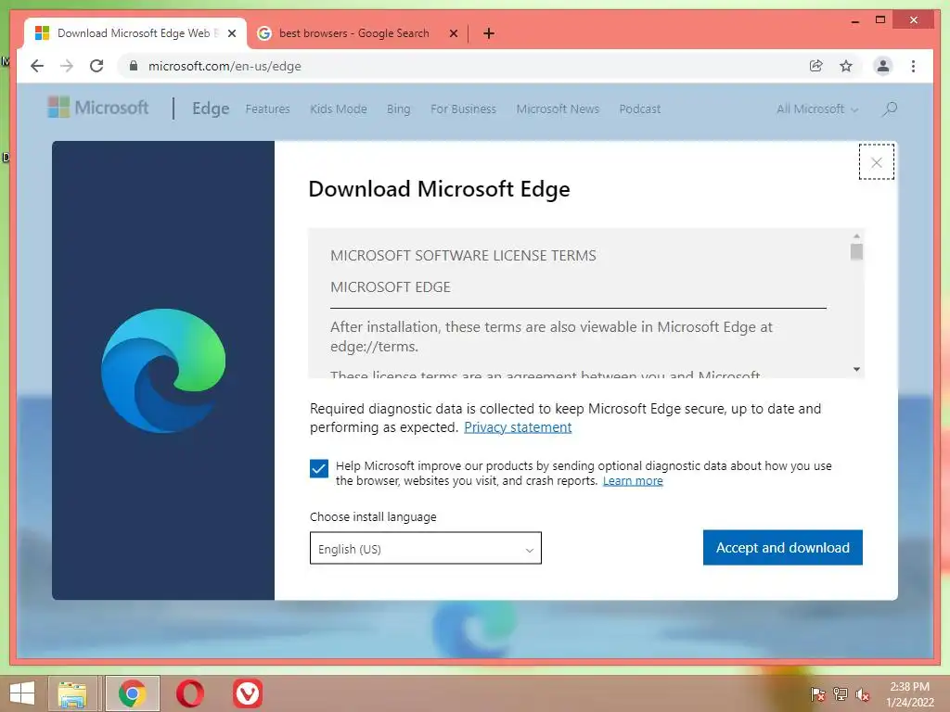Click the Microsoft logo in header
This screenshot has height=712, width=950.
(x=98, y=108)
